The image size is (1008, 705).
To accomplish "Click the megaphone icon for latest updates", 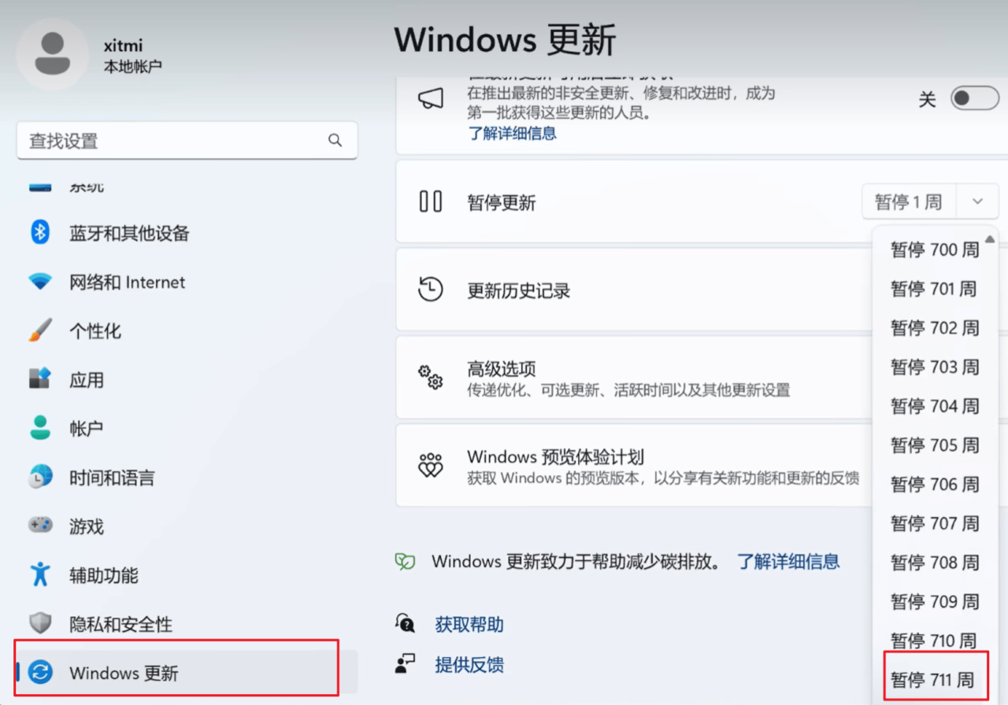I will point(430,99).
